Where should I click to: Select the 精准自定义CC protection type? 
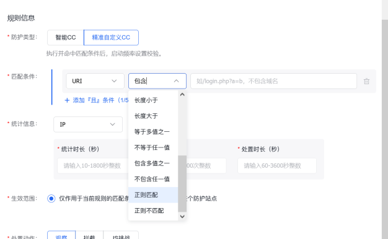pos(111,38)
